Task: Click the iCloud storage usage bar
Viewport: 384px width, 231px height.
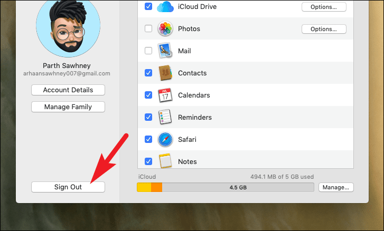Action: coord(226,187)
